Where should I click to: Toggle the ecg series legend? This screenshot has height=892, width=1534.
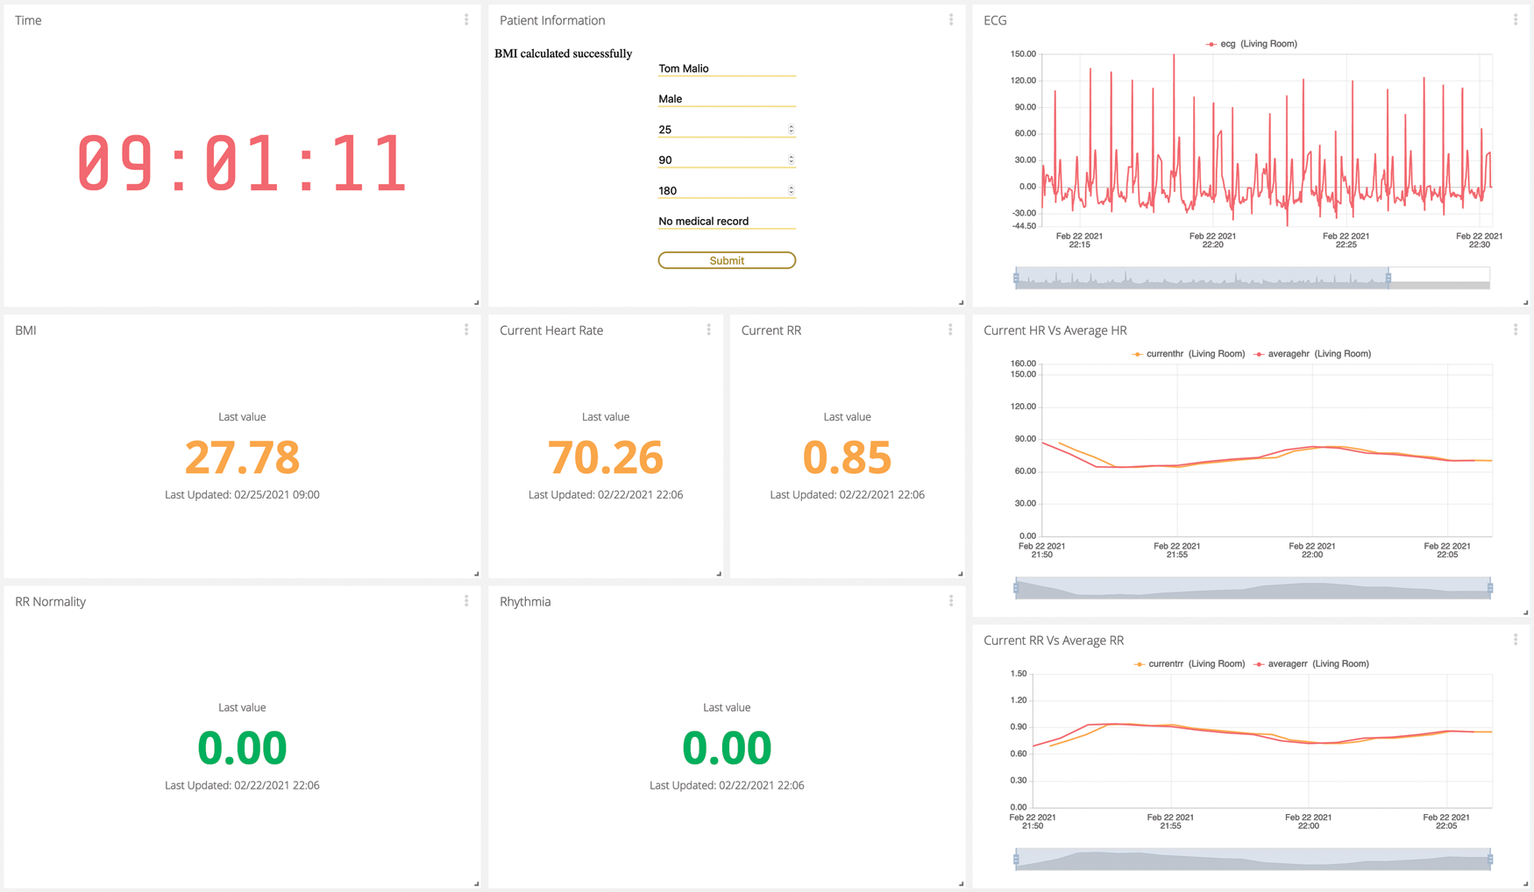point(1252,44)
